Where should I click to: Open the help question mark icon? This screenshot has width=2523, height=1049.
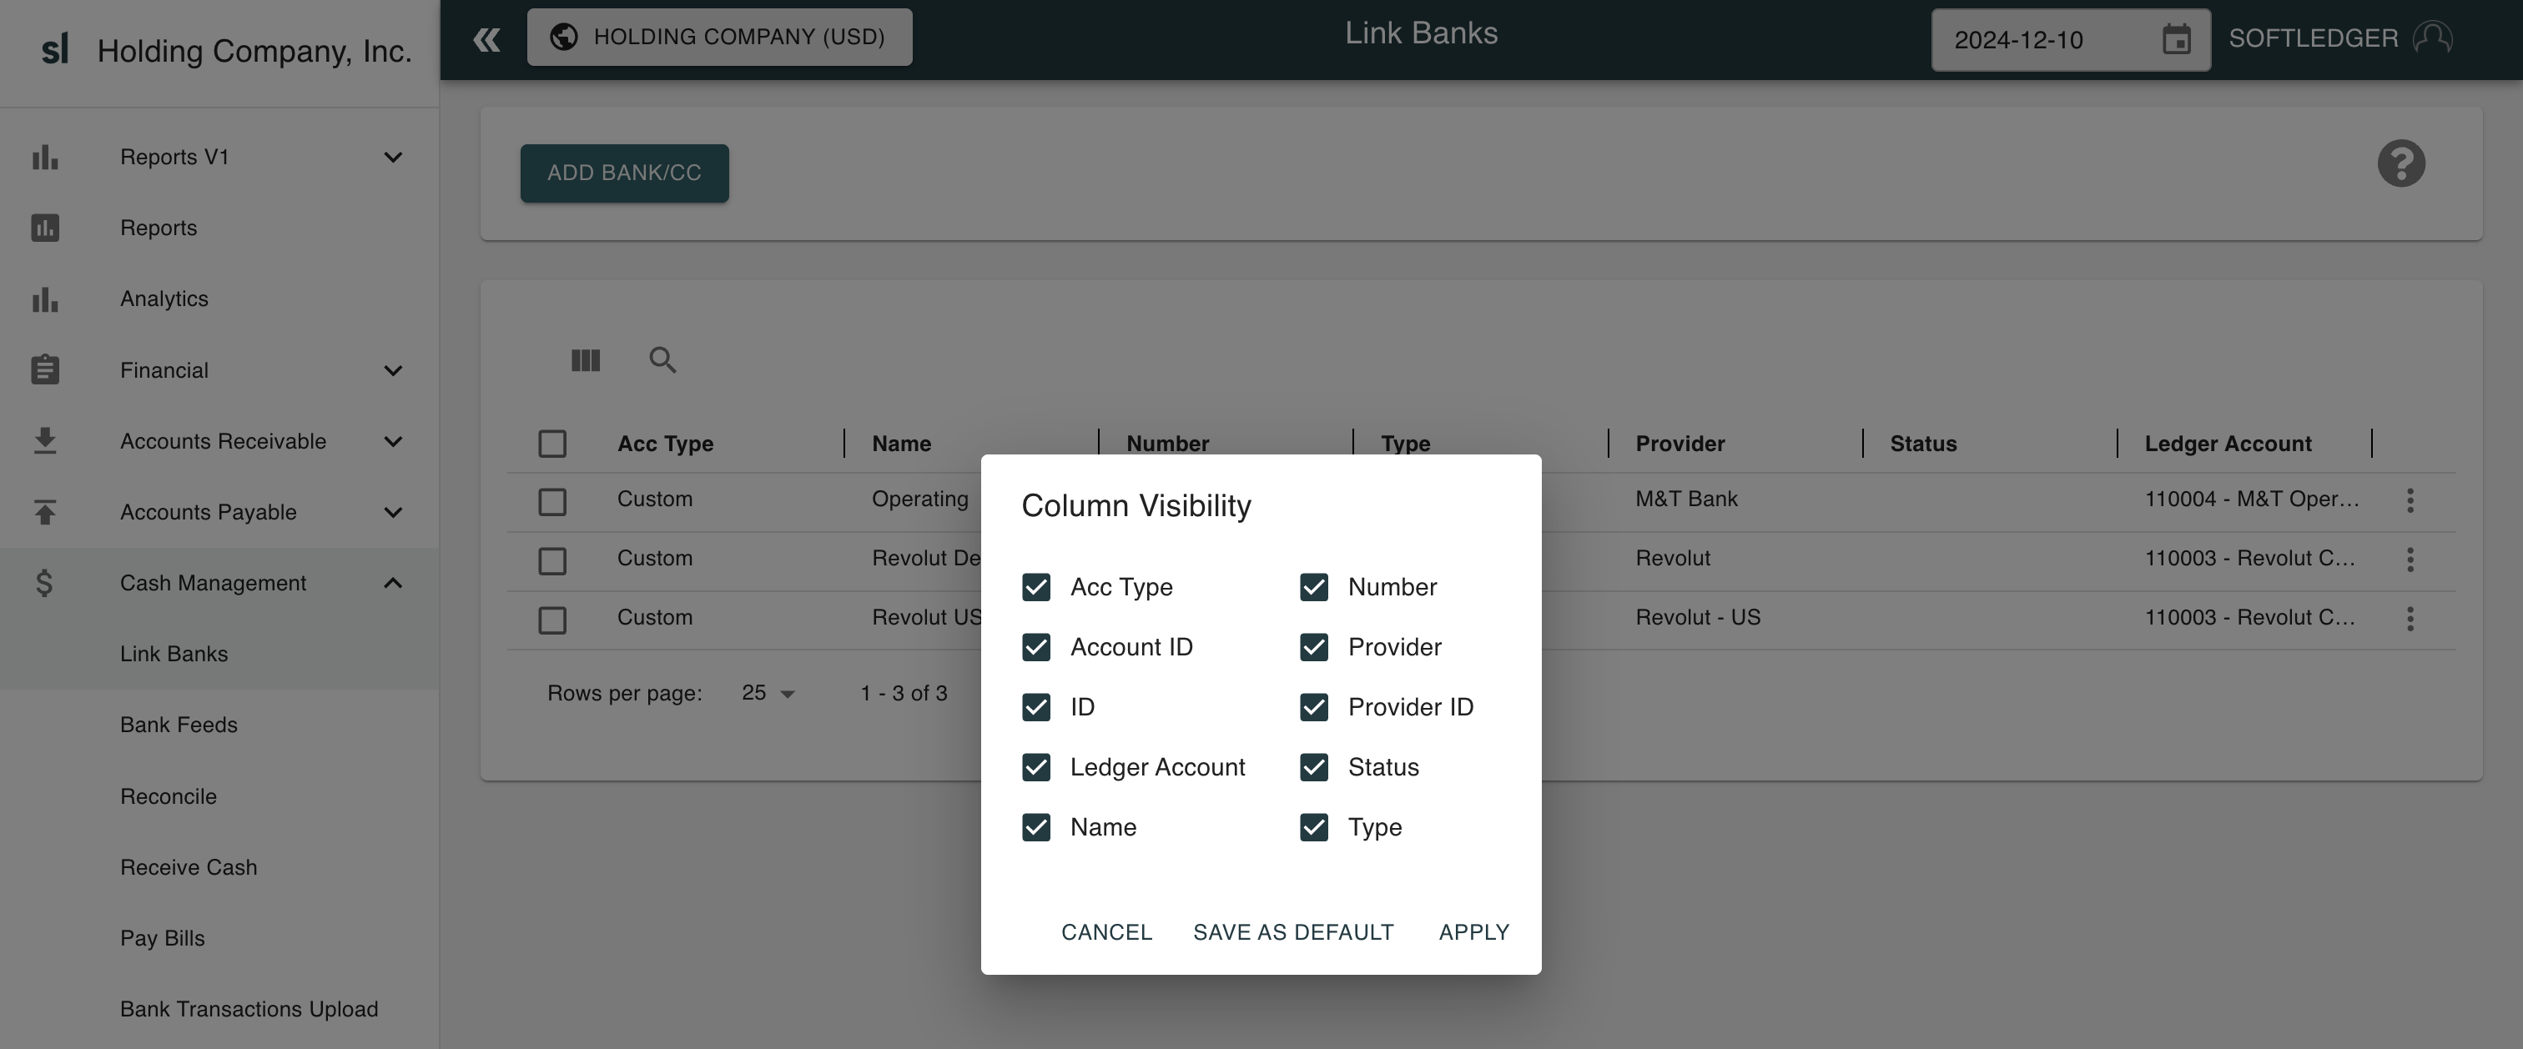tap(2400, 163)
